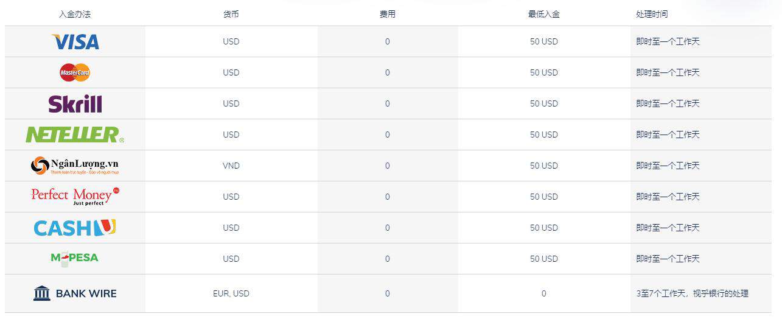Click the 入金办法 column header
Viewport: 782px width, 322px height.
coord(75,14)
